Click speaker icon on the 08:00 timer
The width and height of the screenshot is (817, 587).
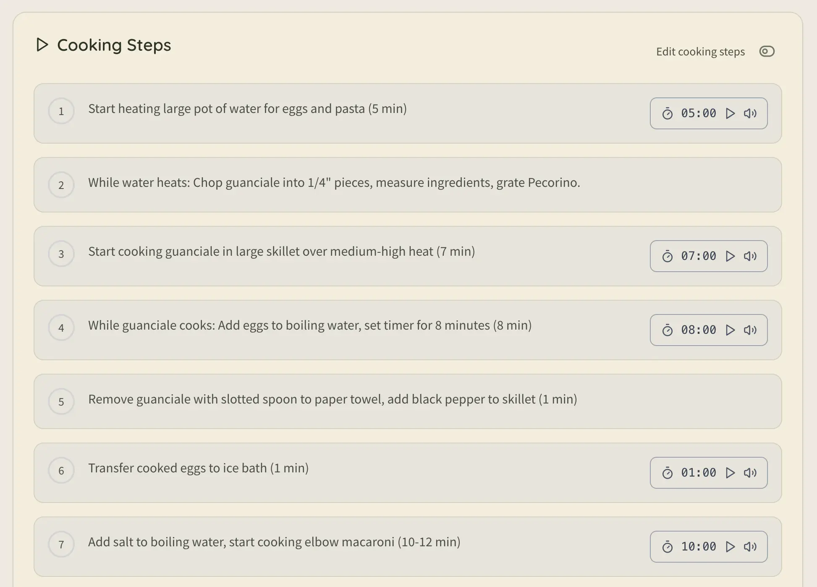coord(750,330)
